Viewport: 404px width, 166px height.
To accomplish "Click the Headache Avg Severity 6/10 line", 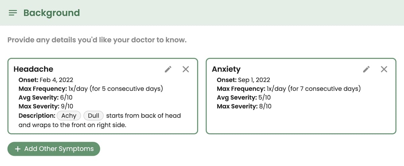I will [x=45, y=98].
